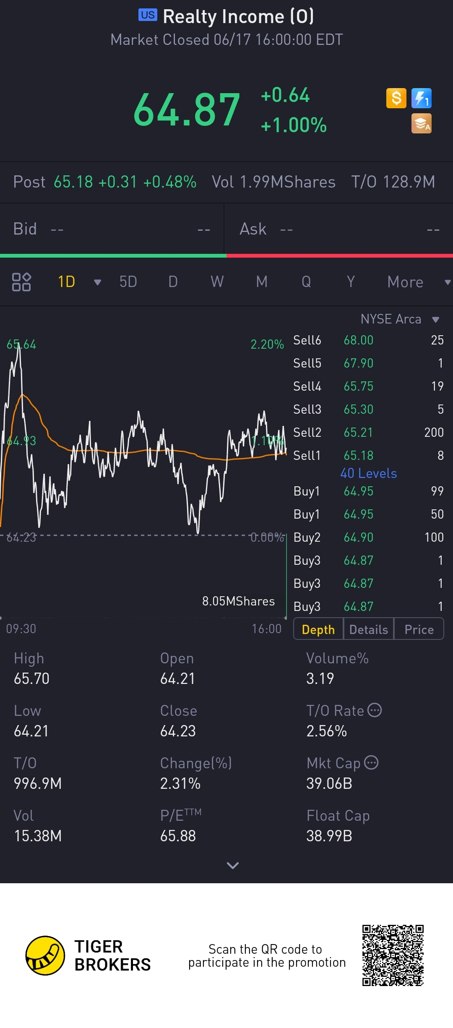Tap the promotion QR code
This screenshot has height=1028, width=453.
click(393, 955)
